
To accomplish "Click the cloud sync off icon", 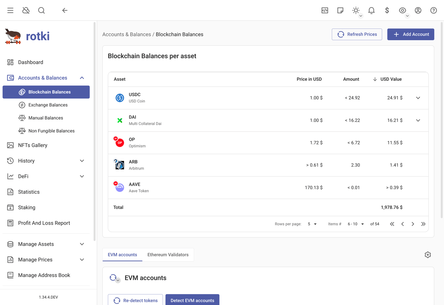I will click(x=26, y=10).
